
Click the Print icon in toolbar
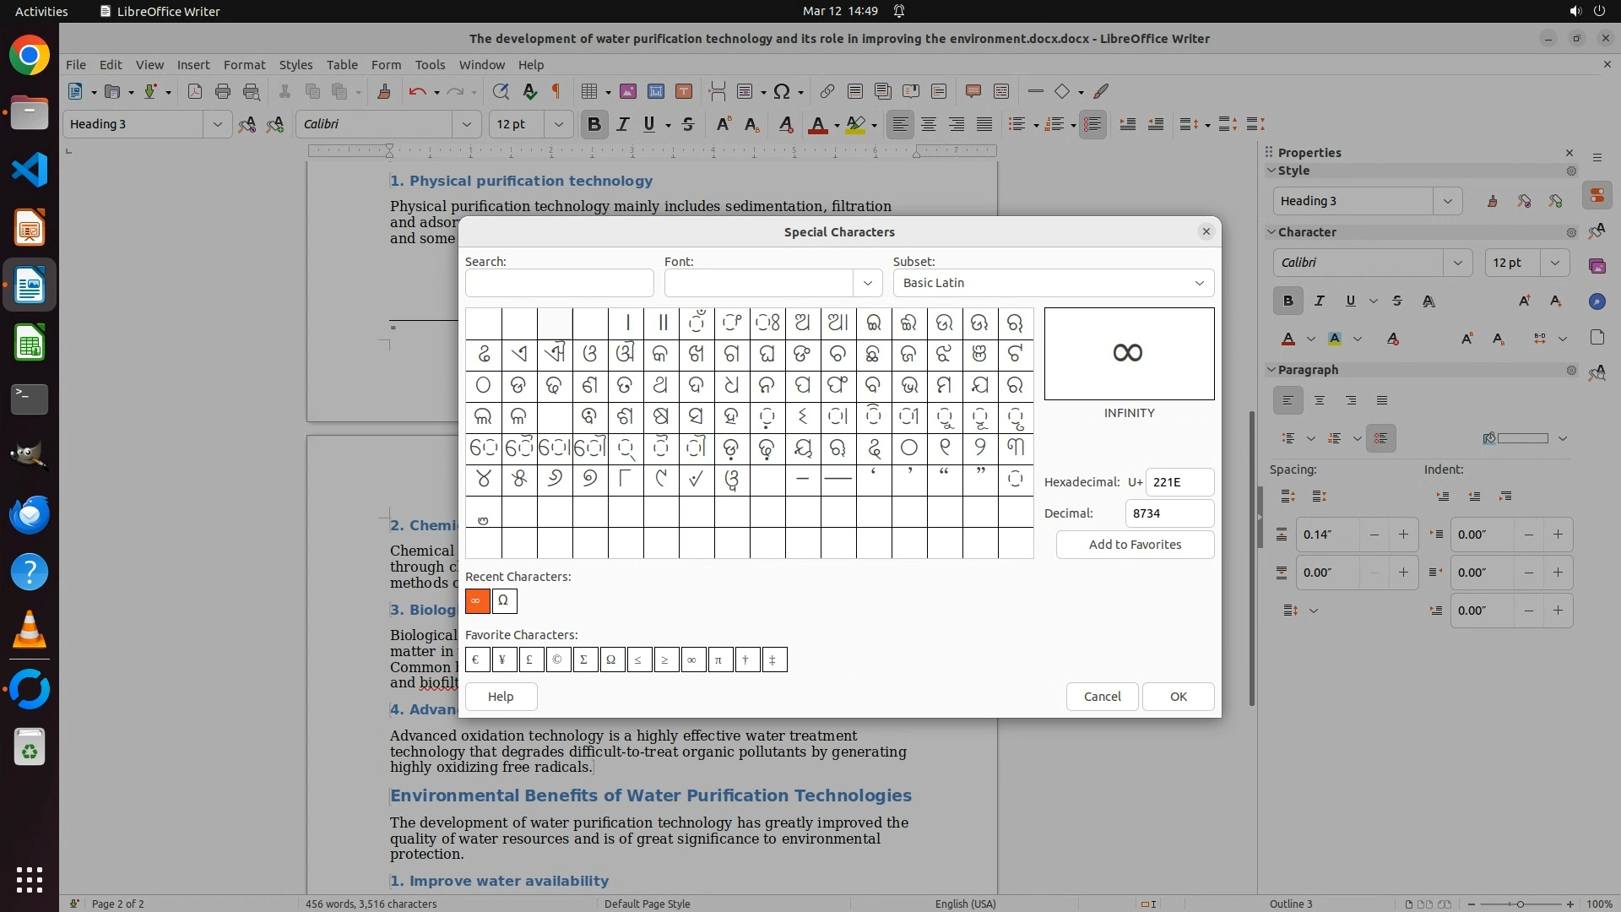coord(223,91)
